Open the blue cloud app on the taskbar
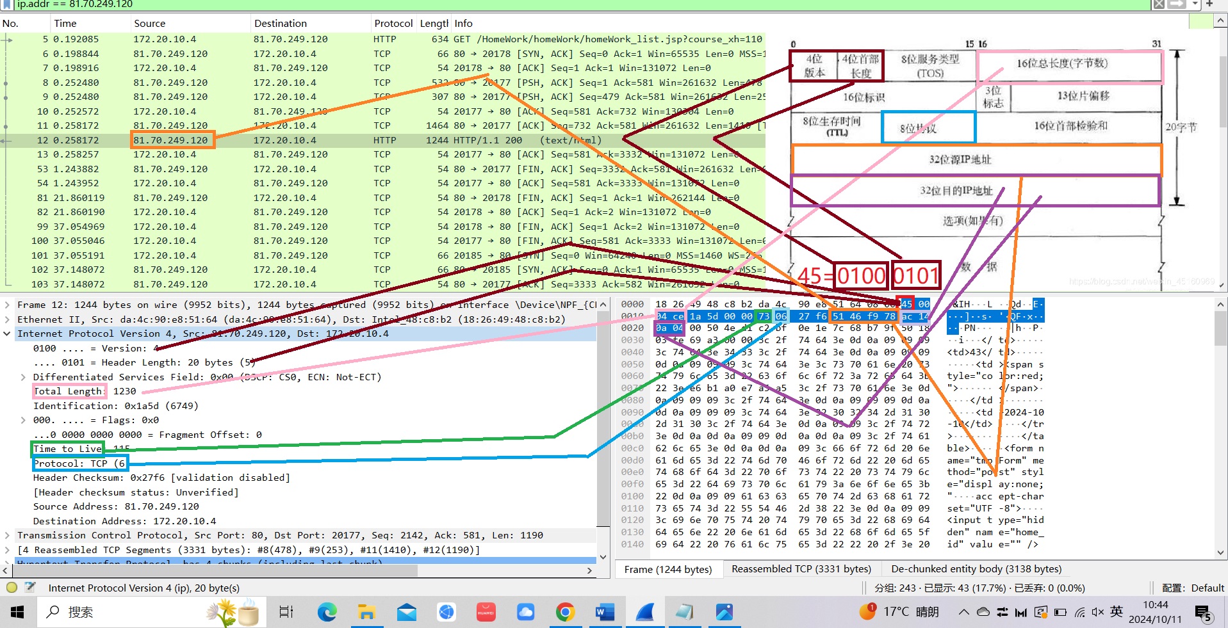Image resolution: width=1228 pixels, height=628 pixels. 525,612
